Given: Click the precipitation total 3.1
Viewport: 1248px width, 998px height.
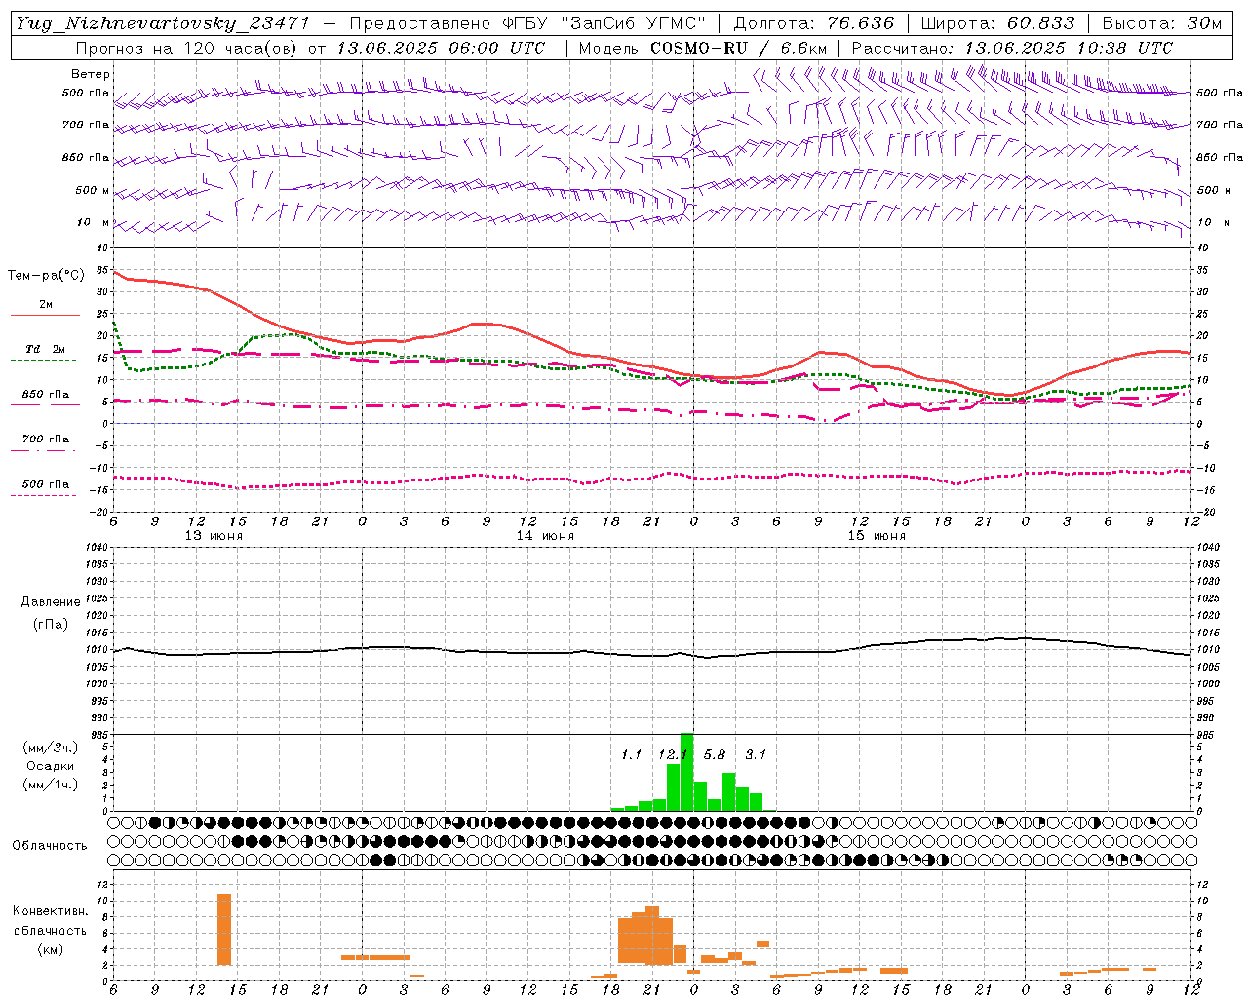Looking at the screenshot, I should (756, 755).
